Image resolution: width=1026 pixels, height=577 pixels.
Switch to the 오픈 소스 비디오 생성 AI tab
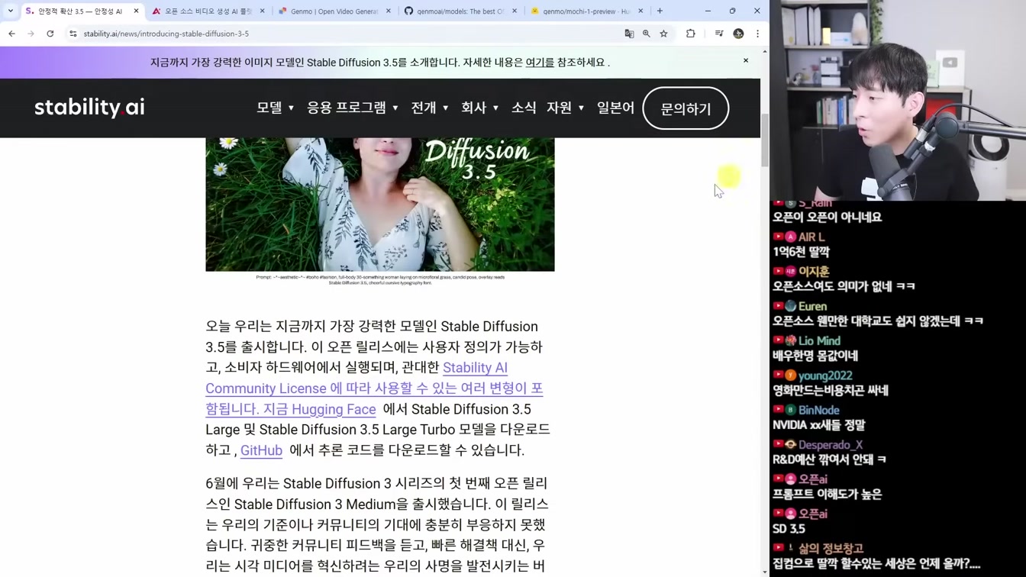(x=206, y=11)
